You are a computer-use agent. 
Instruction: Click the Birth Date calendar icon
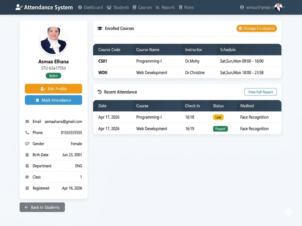tap(27, 155)
